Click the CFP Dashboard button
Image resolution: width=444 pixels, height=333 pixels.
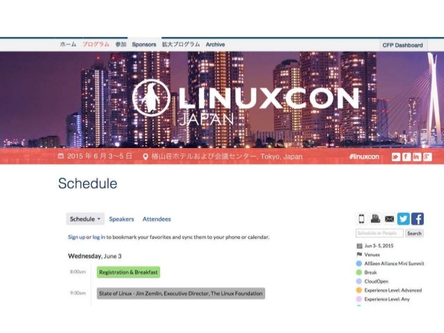(402, 45)
